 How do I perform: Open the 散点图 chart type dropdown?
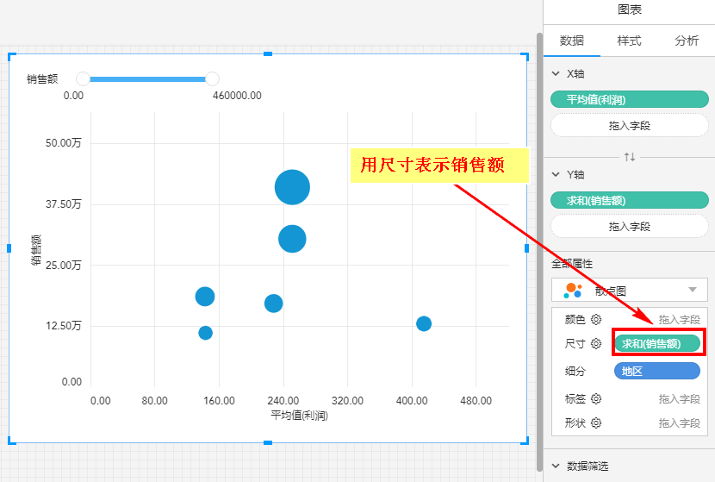coord(692,290)
